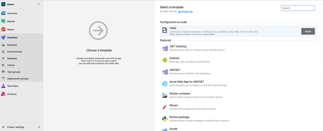Click the Learn more link
323x131 pixels.
[x=209, y=34]
